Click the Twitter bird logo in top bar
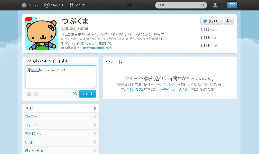The height and width of the screenshot is (154, 259). [129, 5]
